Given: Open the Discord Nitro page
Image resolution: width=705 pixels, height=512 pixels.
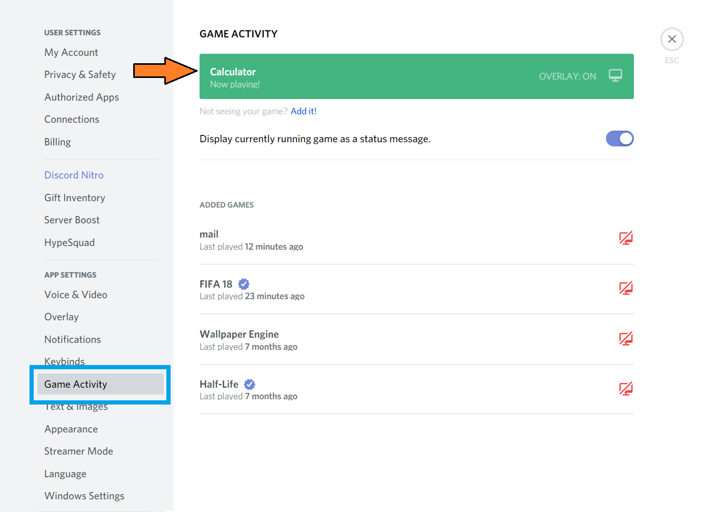Looking at the screenshot, I should 74,175.
